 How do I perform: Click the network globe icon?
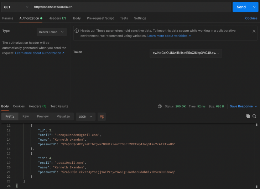160,106
